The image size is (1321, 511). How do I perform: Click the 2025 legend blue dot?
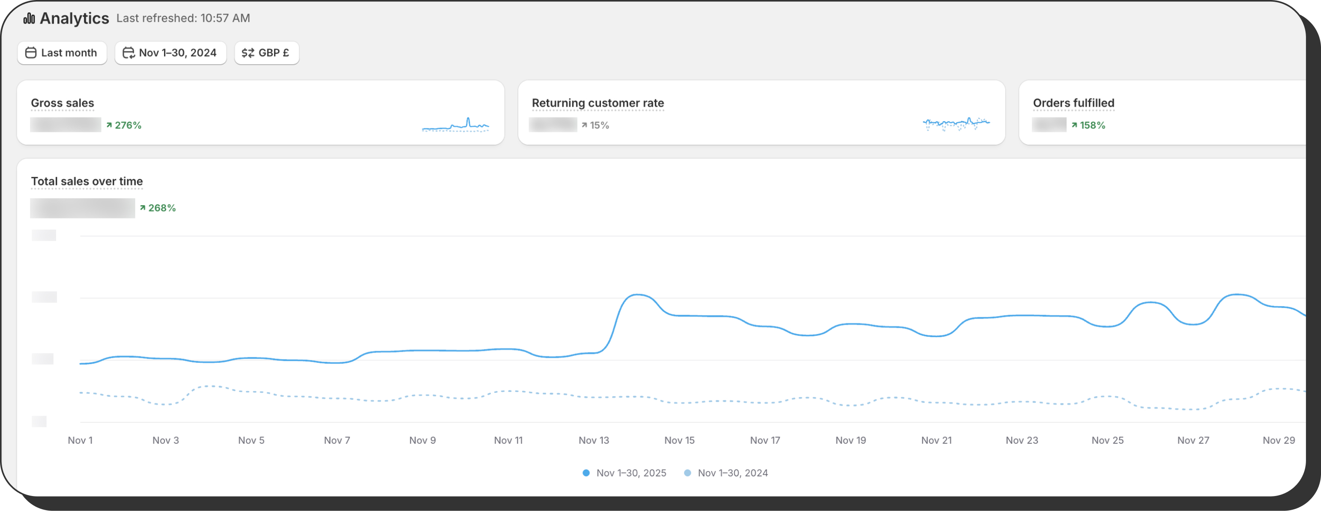point(586,473)
